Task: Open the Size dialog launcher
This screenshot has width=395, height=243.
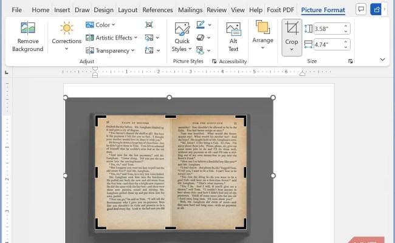Action: tap(350, 61)
